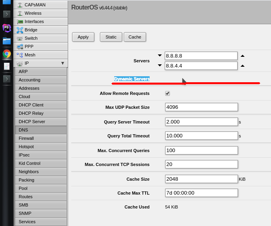The height and width of the screenshot is (226, 271).
Task: Open the Bridge menu
Action: [x=41, y=30]
